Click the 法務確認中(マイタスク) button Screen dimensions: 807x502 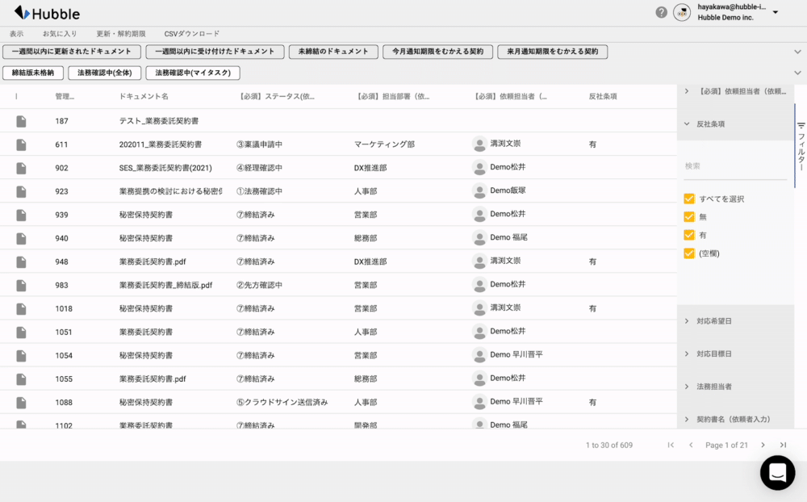pos(193,73)
